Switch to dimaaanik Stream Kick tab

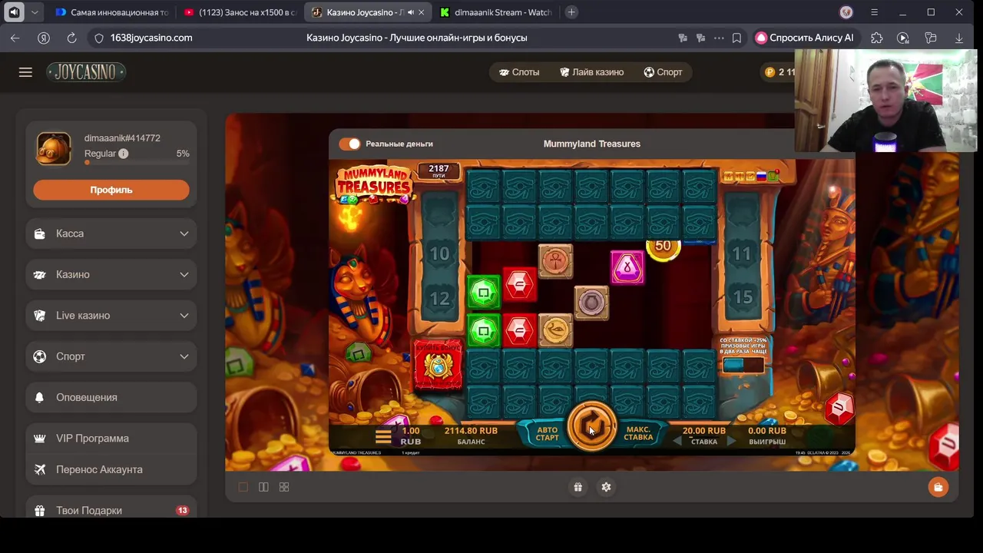pyautogui.click(x=495, y=12)
